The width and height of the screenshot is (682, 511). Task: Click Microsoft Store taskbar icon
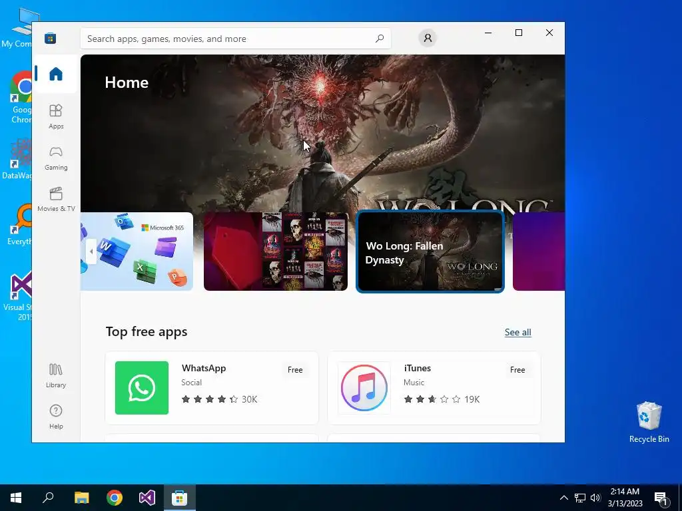(x=180, y=498)
